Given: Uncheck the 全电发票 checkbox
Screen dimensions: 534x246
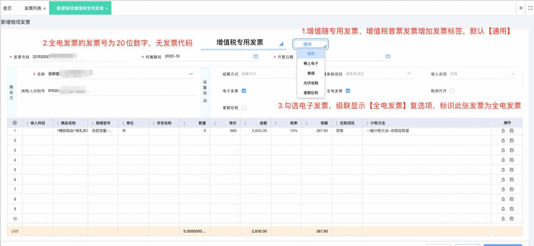Looking at the screenshot, I should click(348, 91).
